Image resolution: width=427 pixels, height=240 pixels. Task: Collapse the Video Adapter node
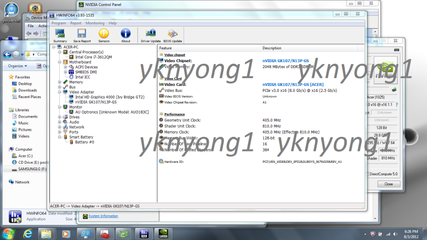60,92
